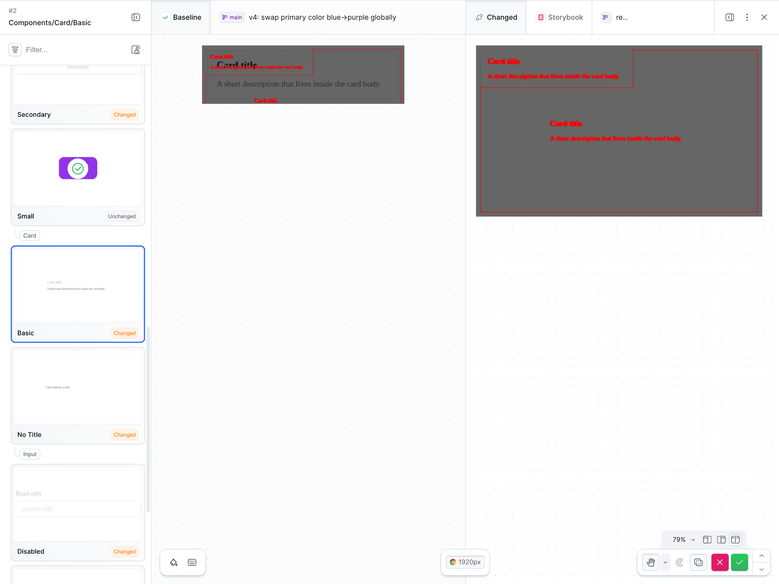779x584 pixels.
Task: Show changed-only layout view
Action: click(x=721, y=540)
